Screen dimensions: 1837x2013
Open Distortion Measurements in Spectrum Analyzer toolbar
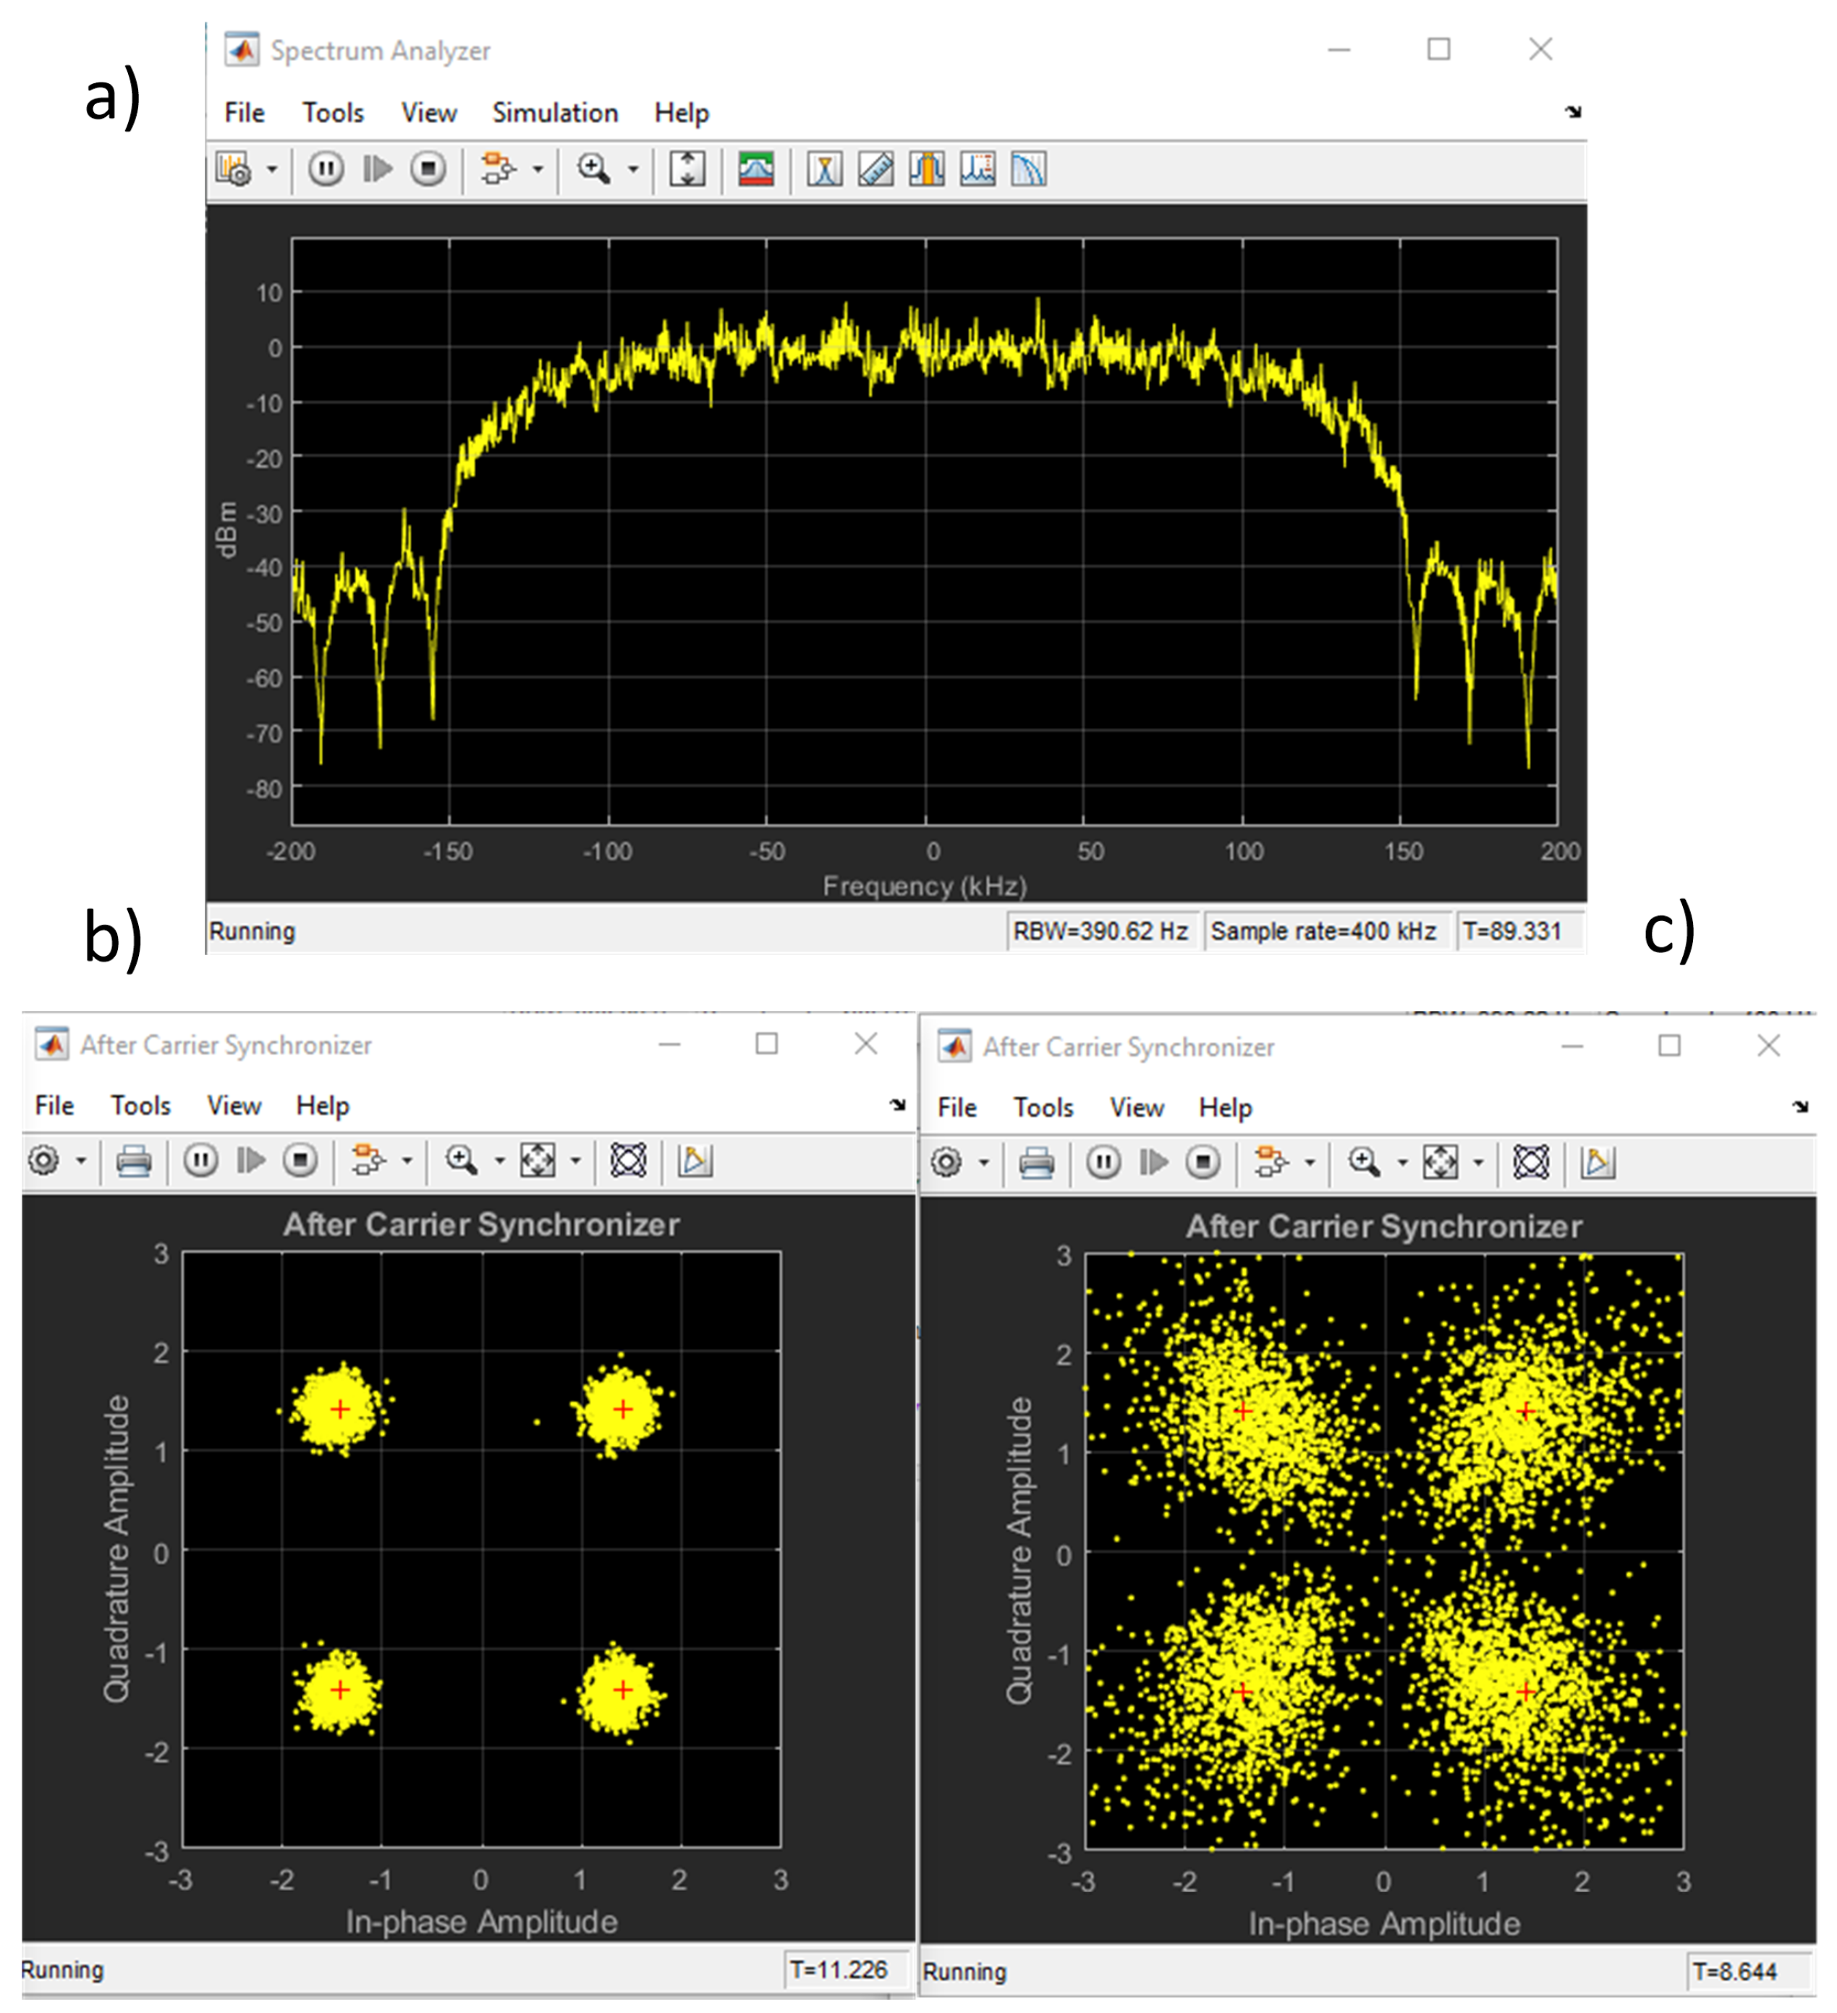click(x=977, y=169)
